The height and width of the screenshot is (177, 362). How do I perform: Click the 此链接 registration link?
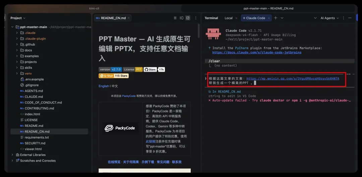pos(150,141)
